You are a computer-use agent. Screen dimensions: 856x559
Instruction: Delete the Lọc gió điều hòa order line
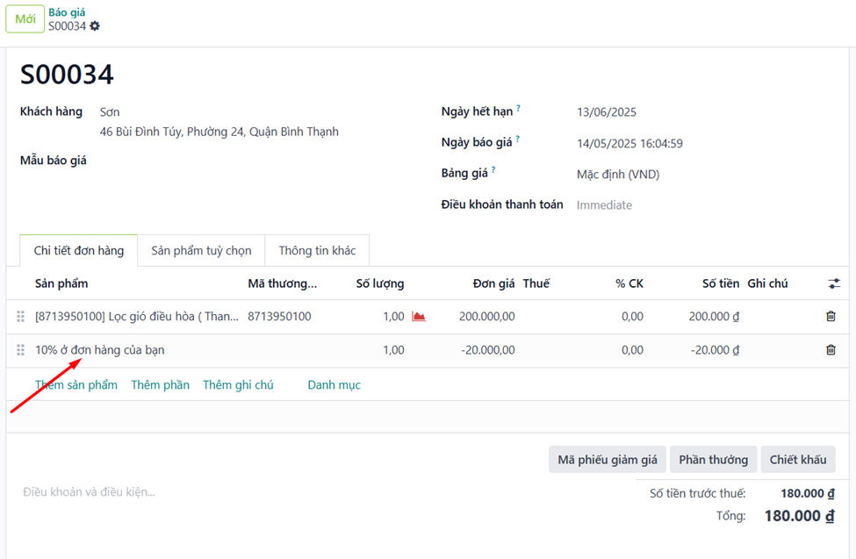pyautogui.click(x=831, y=316)
